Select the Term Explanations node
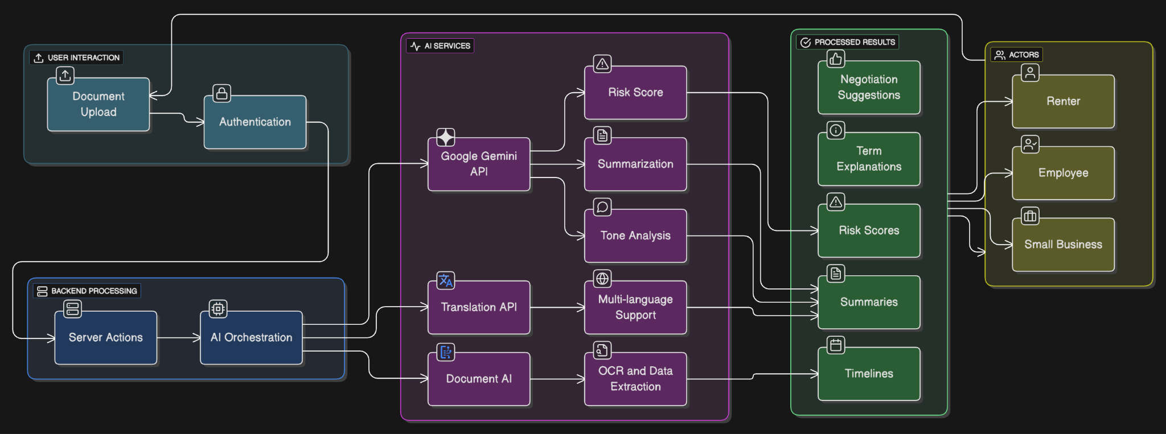The height and width of the screenshot is (434, 1166). (x=869, y=159)
